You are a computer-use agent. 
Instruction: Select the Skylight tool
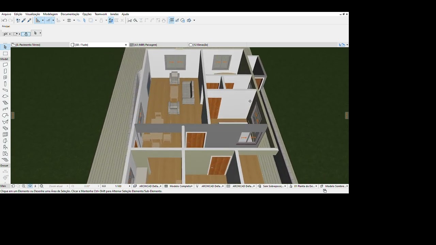click(x=5, y=128)
